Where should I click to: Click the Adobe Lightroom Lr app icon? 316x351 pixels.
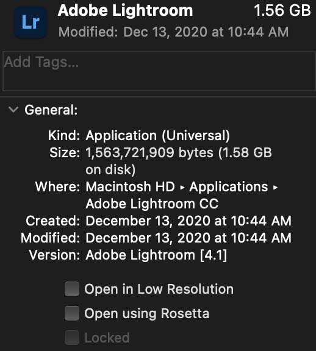pos(31,22)
